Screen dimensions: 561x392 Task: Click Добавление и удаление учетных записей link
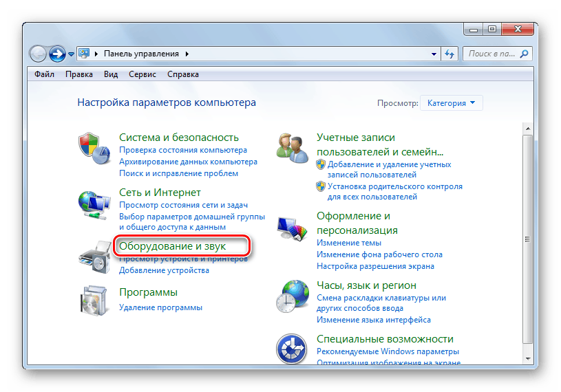390,169
